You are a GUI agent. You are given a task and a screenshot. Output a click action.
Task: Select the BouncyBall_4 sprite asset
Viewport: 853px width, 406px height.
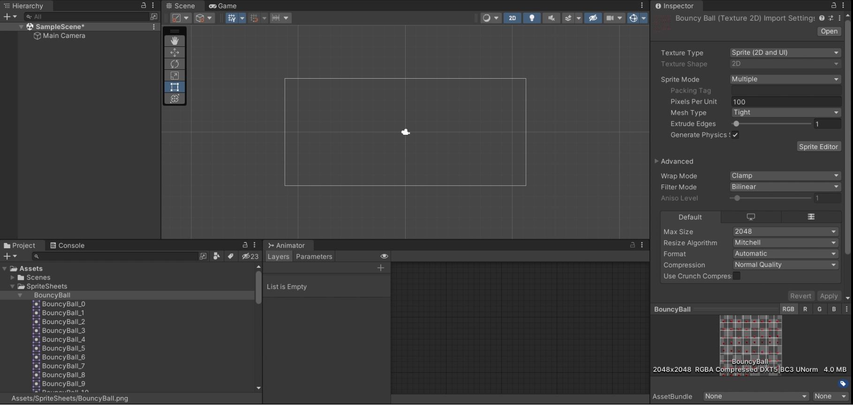pyautogui.click(x=63, y=340)
